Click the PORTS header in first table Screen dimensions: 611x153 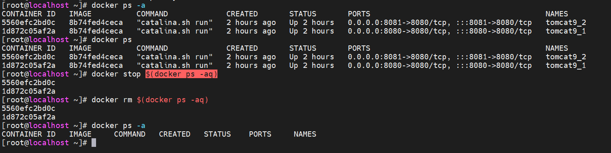[x=359, y=14]
